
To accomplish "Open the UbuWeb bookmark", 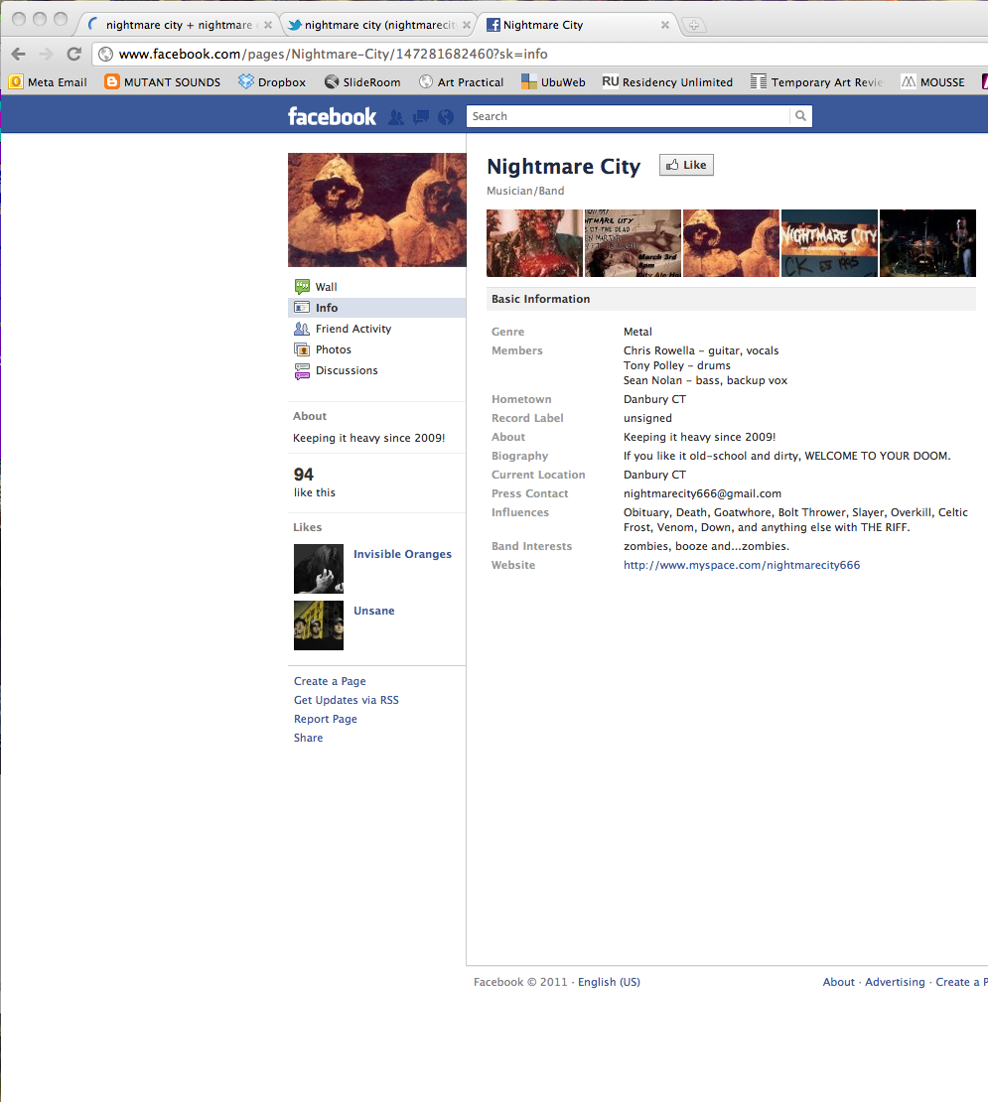I will click(x=553, y=82).
